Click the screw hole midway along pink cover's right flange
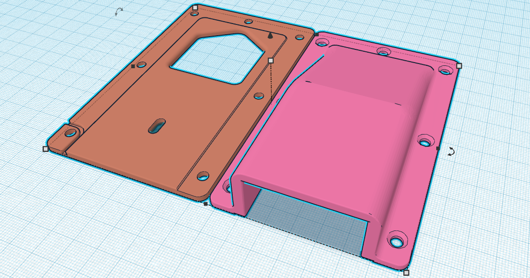 [425, 141]
